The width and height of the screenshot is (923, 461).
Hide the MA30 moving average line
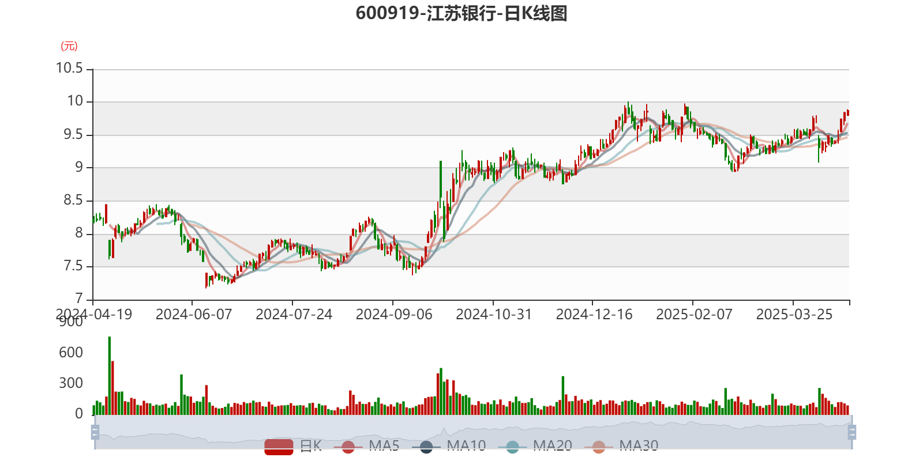point(621,446)
